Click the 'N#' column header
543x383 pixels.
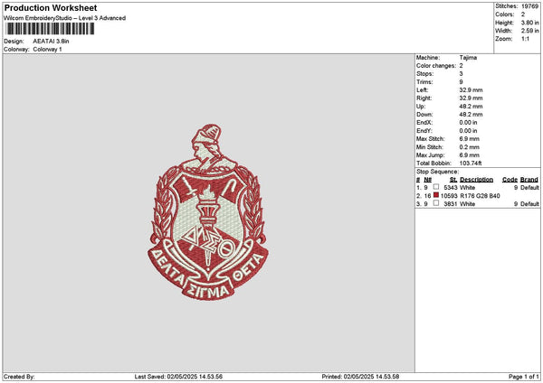click(x=428, y=180)
